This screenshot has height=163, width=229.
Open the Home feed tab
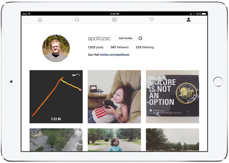click(40, 20)
